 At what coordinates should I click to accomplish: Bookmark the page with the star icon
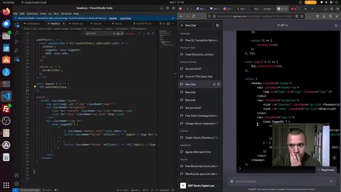pos(302,17)
